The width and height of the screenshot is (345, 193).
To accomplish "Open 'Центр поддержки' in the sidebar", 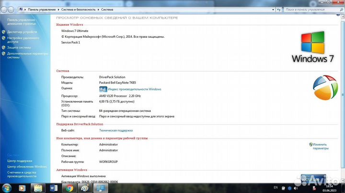I will pyautogui.click(x=20, y=161).
